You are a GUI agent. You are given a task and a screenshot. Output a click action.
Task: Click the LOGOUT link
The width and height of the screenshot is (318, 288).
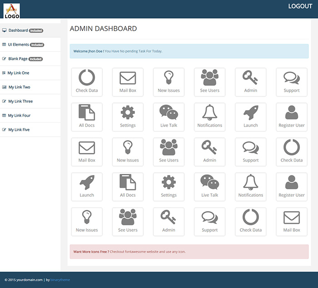pos(300,6)
